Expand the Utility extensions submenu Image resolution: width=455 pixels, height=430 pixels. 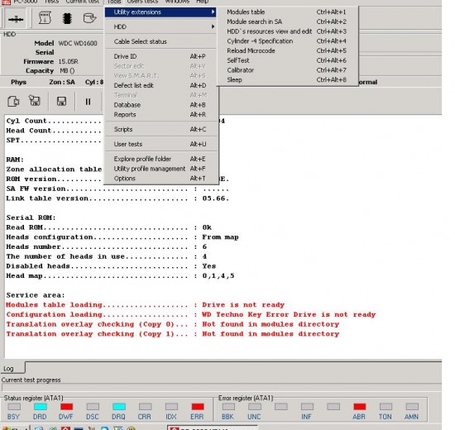160,12
